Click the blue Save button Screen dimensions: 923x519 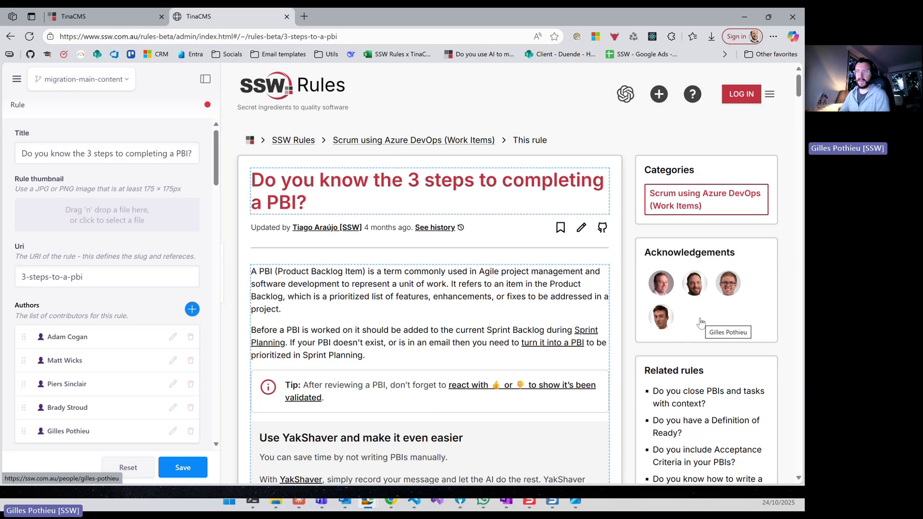(183, 467)
